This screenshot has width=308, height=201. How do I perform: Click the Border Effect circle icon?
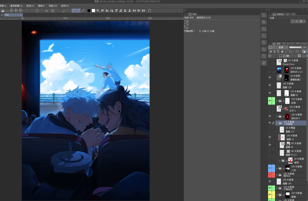click(x=293, y=21)
